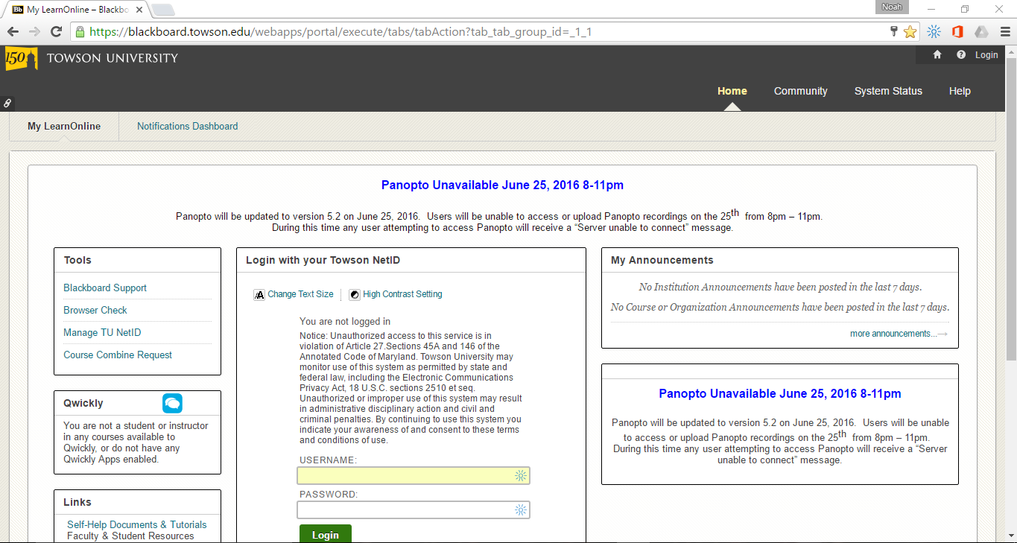Click the Qwickly chat bubble icon

click(172, 404)
